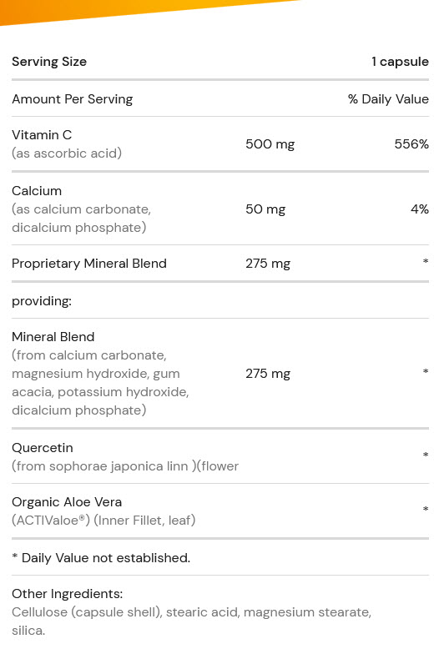Click the providing: label

(x=42, y=301)
